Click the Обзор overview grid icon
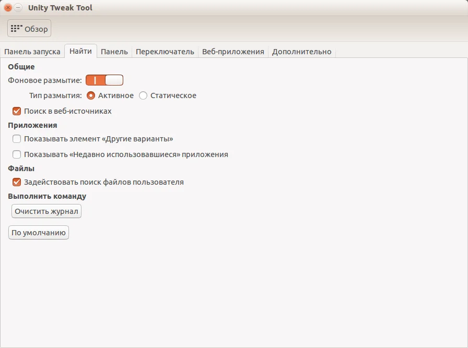Viewport: 468px width, 348px height. tap(16, 29)
